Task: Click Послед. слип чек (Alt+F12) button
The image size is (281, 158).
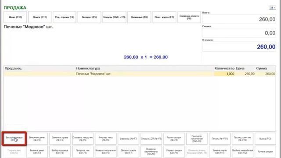Action: coord(242,139)
